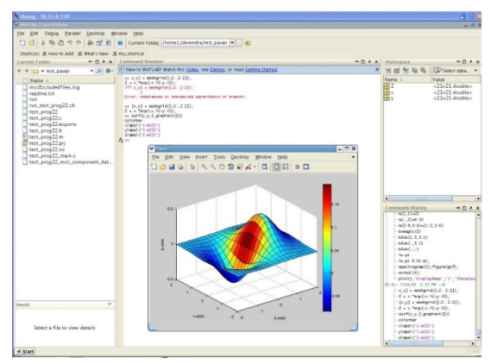Image resolution: width=497 pixels, height=364 pixels.
Task: Toggle Insert Colorbar in figure toolbar
Action: [276, 166]
